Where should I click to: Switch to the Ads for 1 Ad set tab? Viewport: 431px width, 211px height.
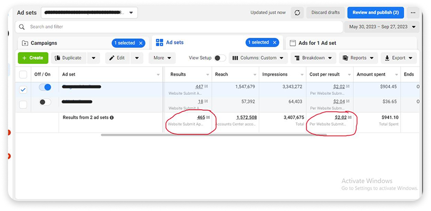[351, 43]
